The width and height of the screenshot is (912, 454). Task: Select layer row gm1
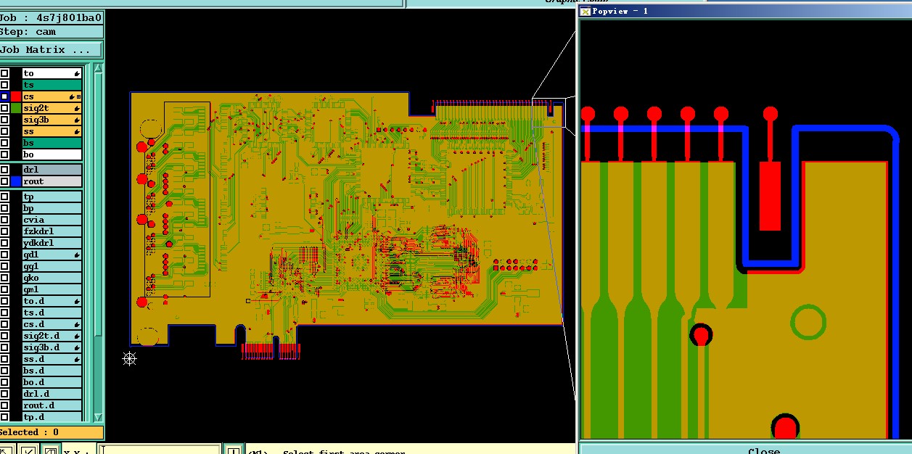click(x=52, y=289)
